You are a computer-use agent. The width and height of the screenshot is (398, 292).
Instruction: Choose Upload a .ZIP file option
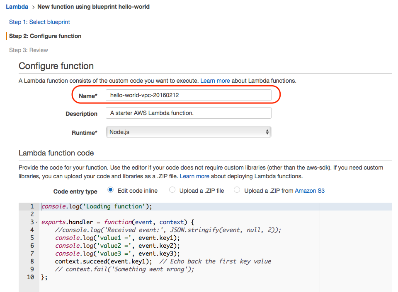click(x=172, y=190)
